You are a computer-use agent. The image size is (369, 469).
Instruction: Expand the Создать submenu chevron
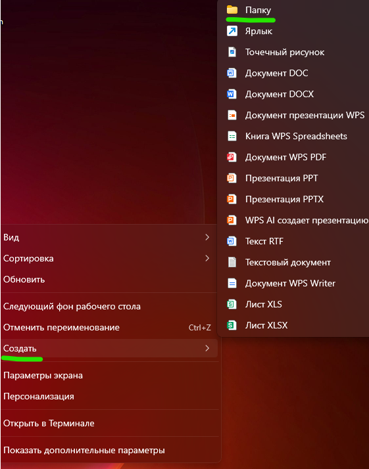(x=207, y=348)
